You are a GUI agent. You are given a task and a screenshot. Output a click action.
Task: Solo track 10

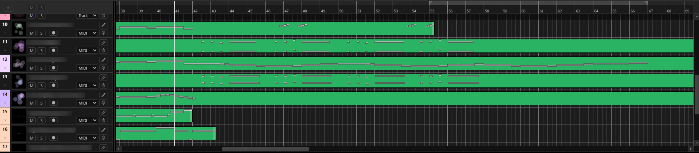point(42,33)
